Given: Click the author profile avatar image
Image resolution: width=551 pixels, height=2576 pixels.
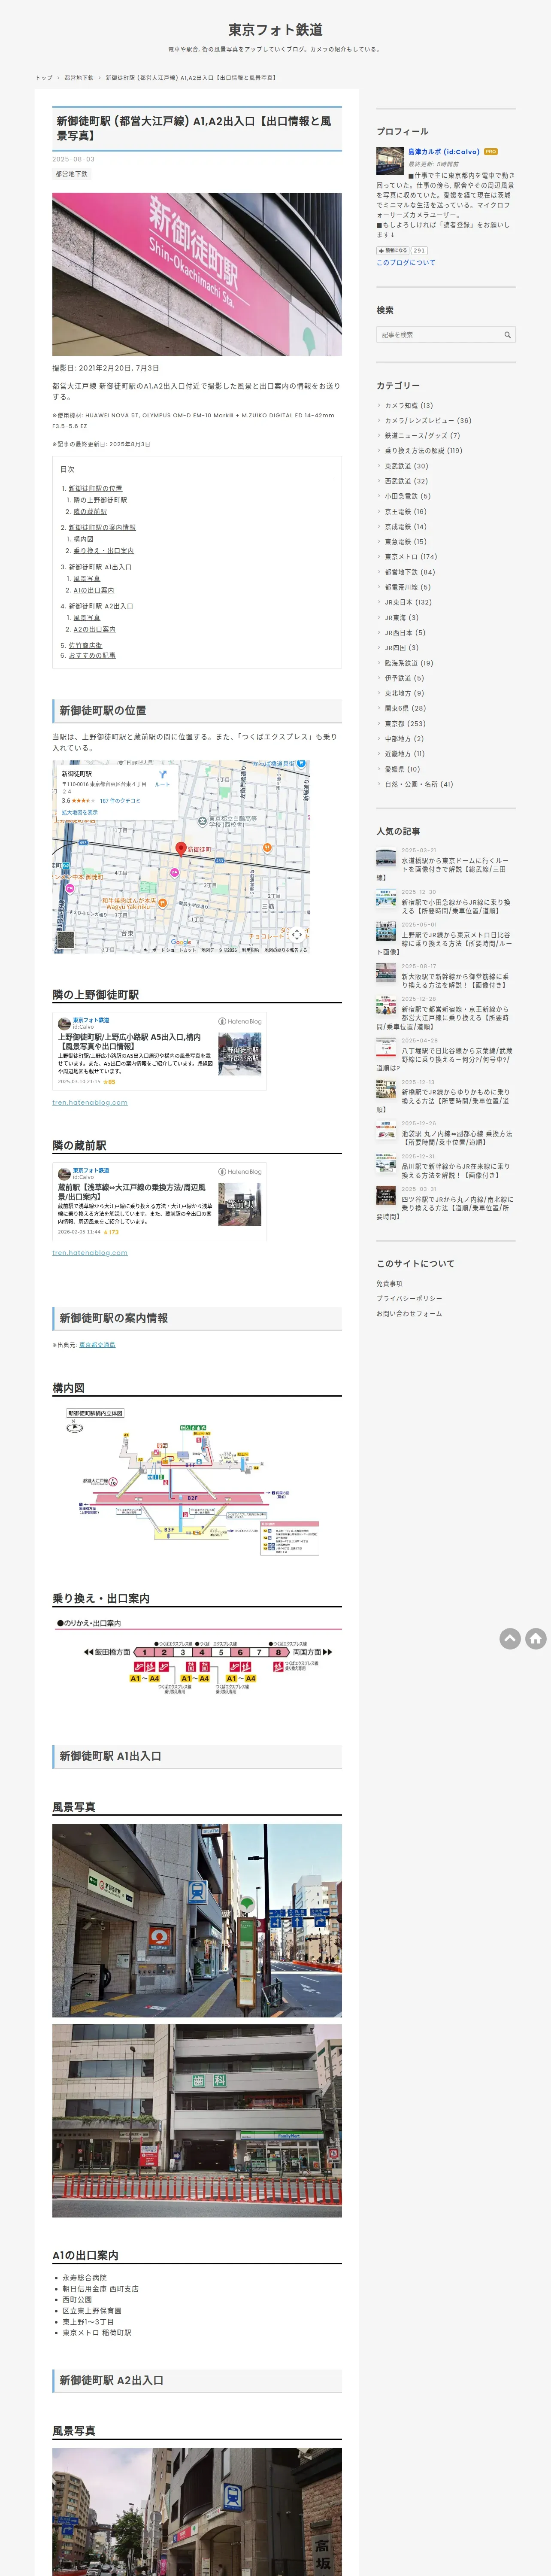Looking at the screenshot, I should (x=390, y=160).
